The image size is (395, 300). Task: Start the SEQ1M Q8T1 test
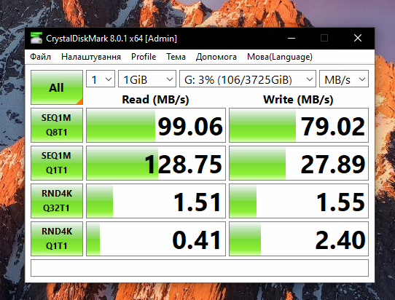point(57,125)
